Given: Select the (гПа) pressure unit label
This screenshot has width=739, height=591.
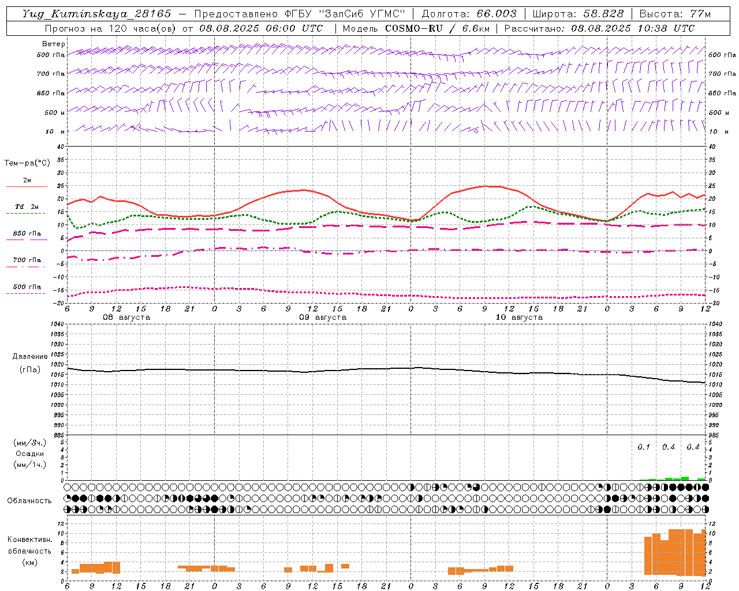Looking at the screenshot, I should tap(30, 369).
